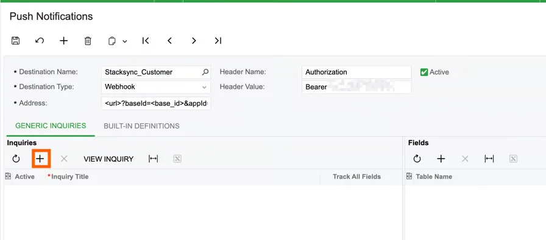Fit columns in the Fields grid

pos(489,159)
